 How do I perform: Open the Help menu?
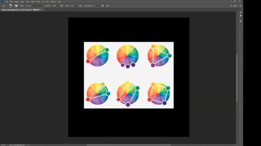coord(60,2)
